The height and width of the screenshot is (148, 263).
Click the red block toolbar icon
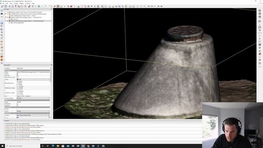click(x=71, y=6)
